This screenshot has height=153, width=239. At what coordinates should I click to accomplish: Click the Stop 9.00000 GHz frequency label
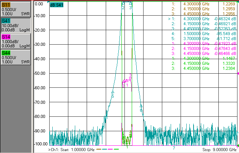coord(220,150)
